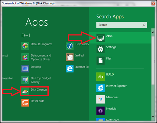Click the scroll down arrow
The image size is (157, 123).
click(153, 116)
